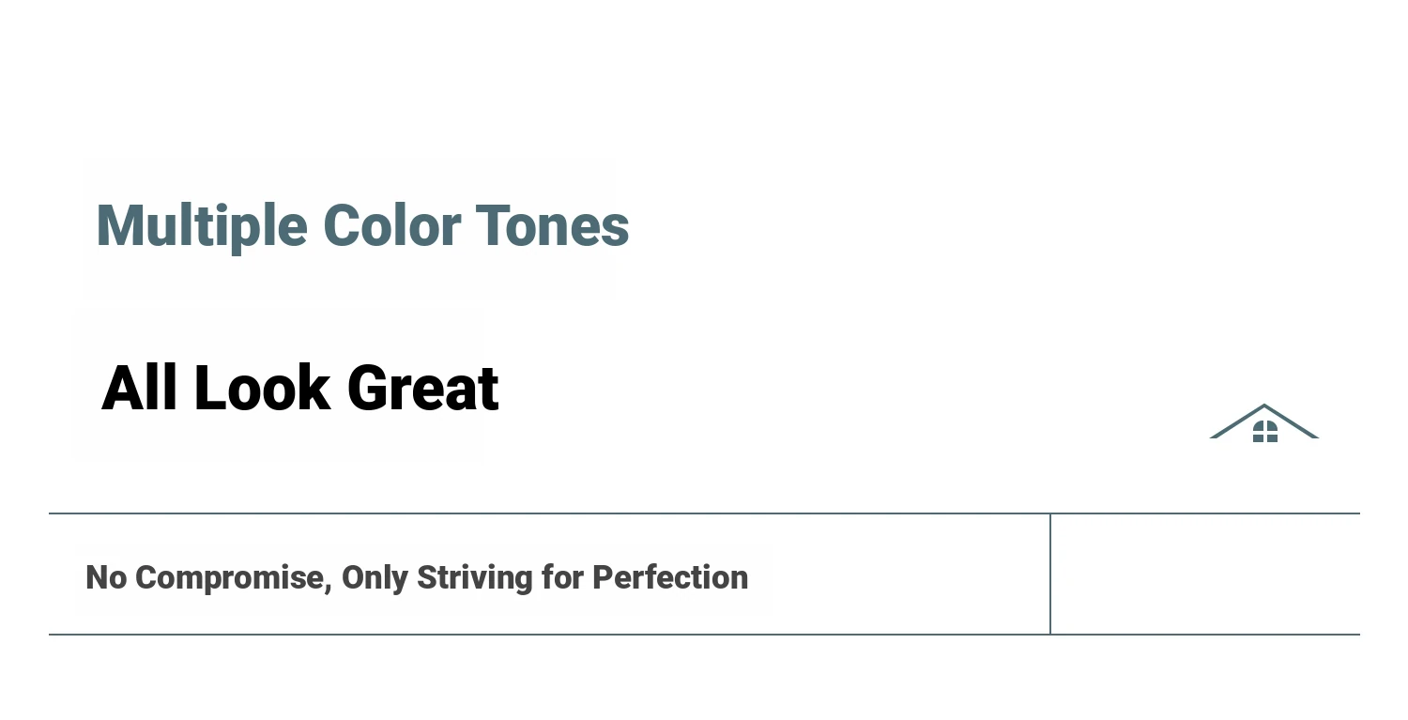1408x720 pixels.
Task: Click the arched window inside the roof logo
Action: point(1264,432)
